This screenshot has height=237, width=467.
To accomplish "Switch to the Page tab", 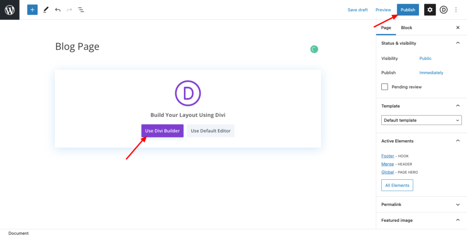I will click(386, 28).
